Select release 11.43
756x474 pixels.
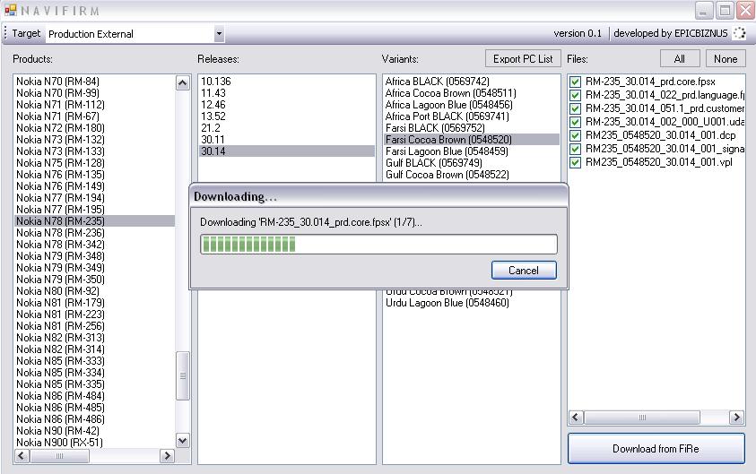pyautogui.click(x=286, y=93)
